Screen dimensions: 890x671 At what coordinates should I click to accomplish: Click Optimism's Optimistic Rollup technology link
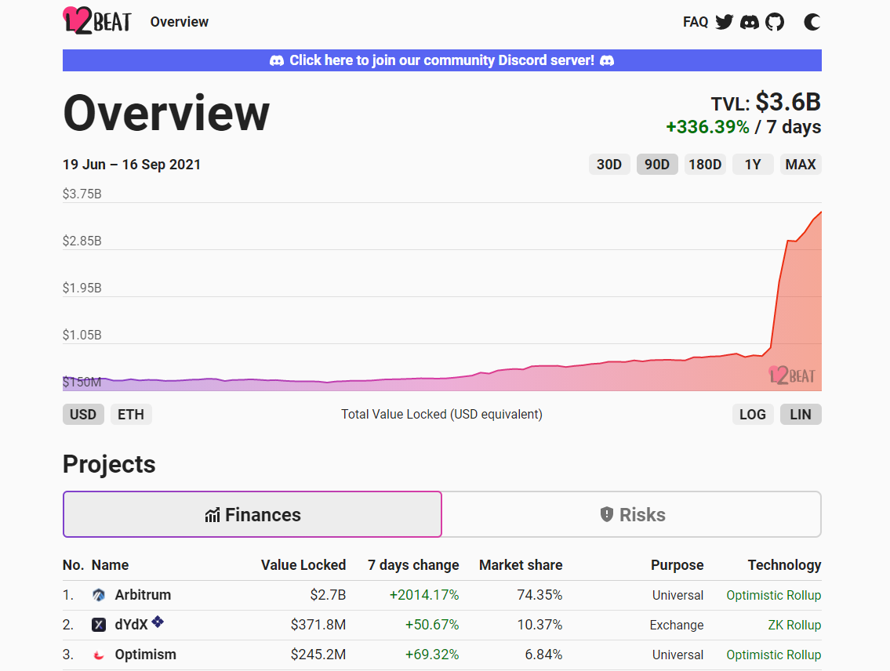click(x=774, y=655)
